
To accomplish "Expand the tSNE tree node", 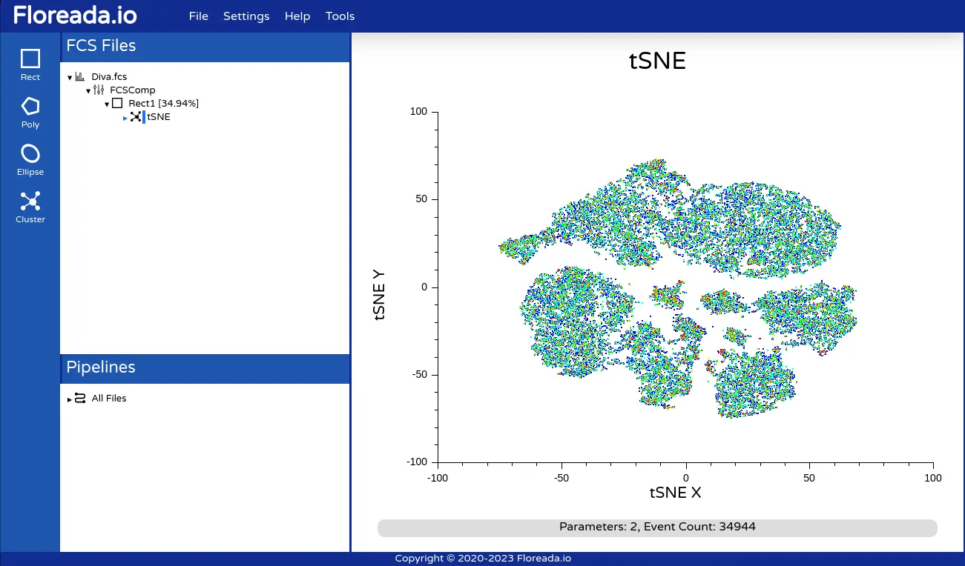I will [x=125, y=118].
